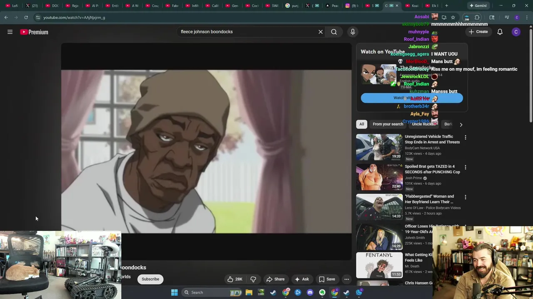The height and width of the screenshot is (299, 533).
Task: Open Spoiled Brat gets TAZED thumbnail
Action: click(x=379, y=177)
